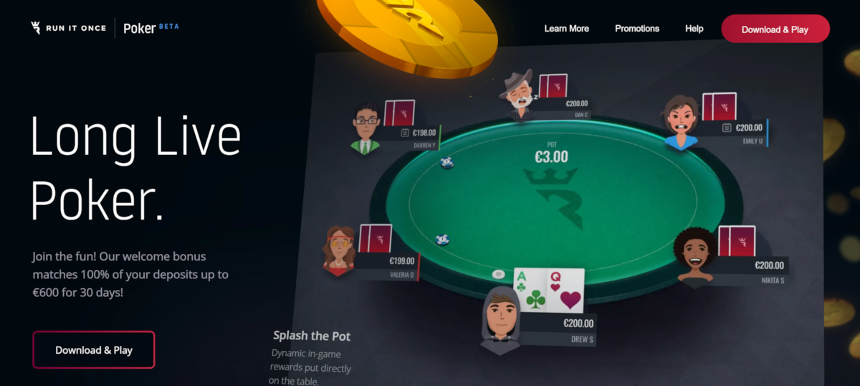The height and width of the screenshot is (386, 860).
Task: Click the notes icon beside Emily's €200.00
Action: [727, 128]
